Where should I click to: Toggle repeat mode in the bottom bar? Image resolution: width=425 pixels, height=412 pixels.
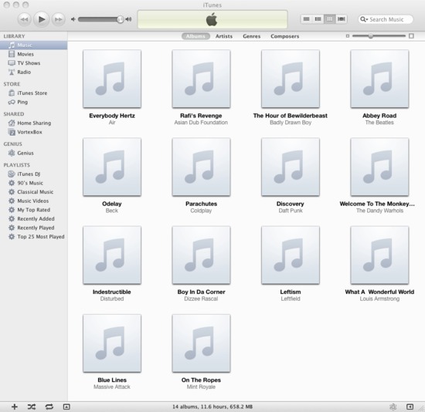49,407
